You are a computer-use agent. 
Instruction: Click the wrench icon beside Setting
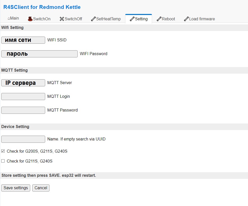point(132,19)
